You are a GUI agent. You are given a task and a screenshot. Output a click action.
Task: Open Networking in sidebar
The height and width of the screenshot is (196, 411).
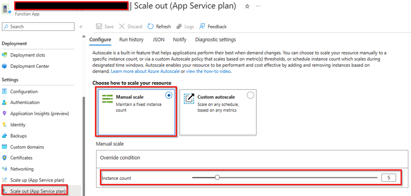pyautogui.click(x=22, y=169)
